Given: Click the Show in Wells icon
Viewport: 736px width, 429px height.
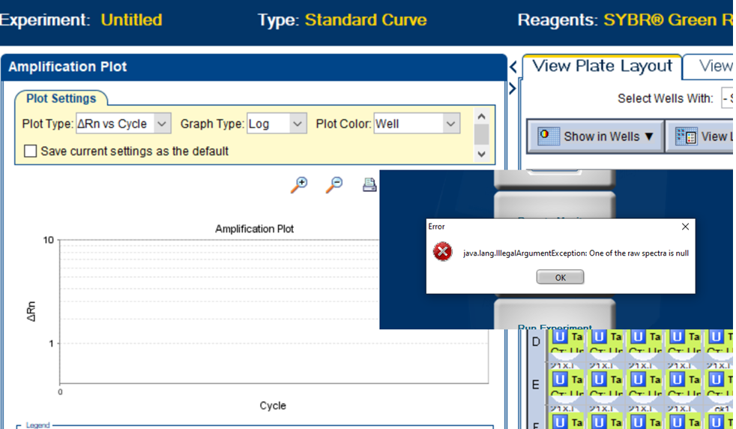Looking at the screenshot, I should point(548,136).
